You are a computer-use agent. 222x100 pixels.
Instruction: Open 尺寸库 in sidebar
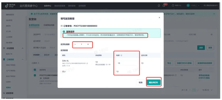click(8, 32)
